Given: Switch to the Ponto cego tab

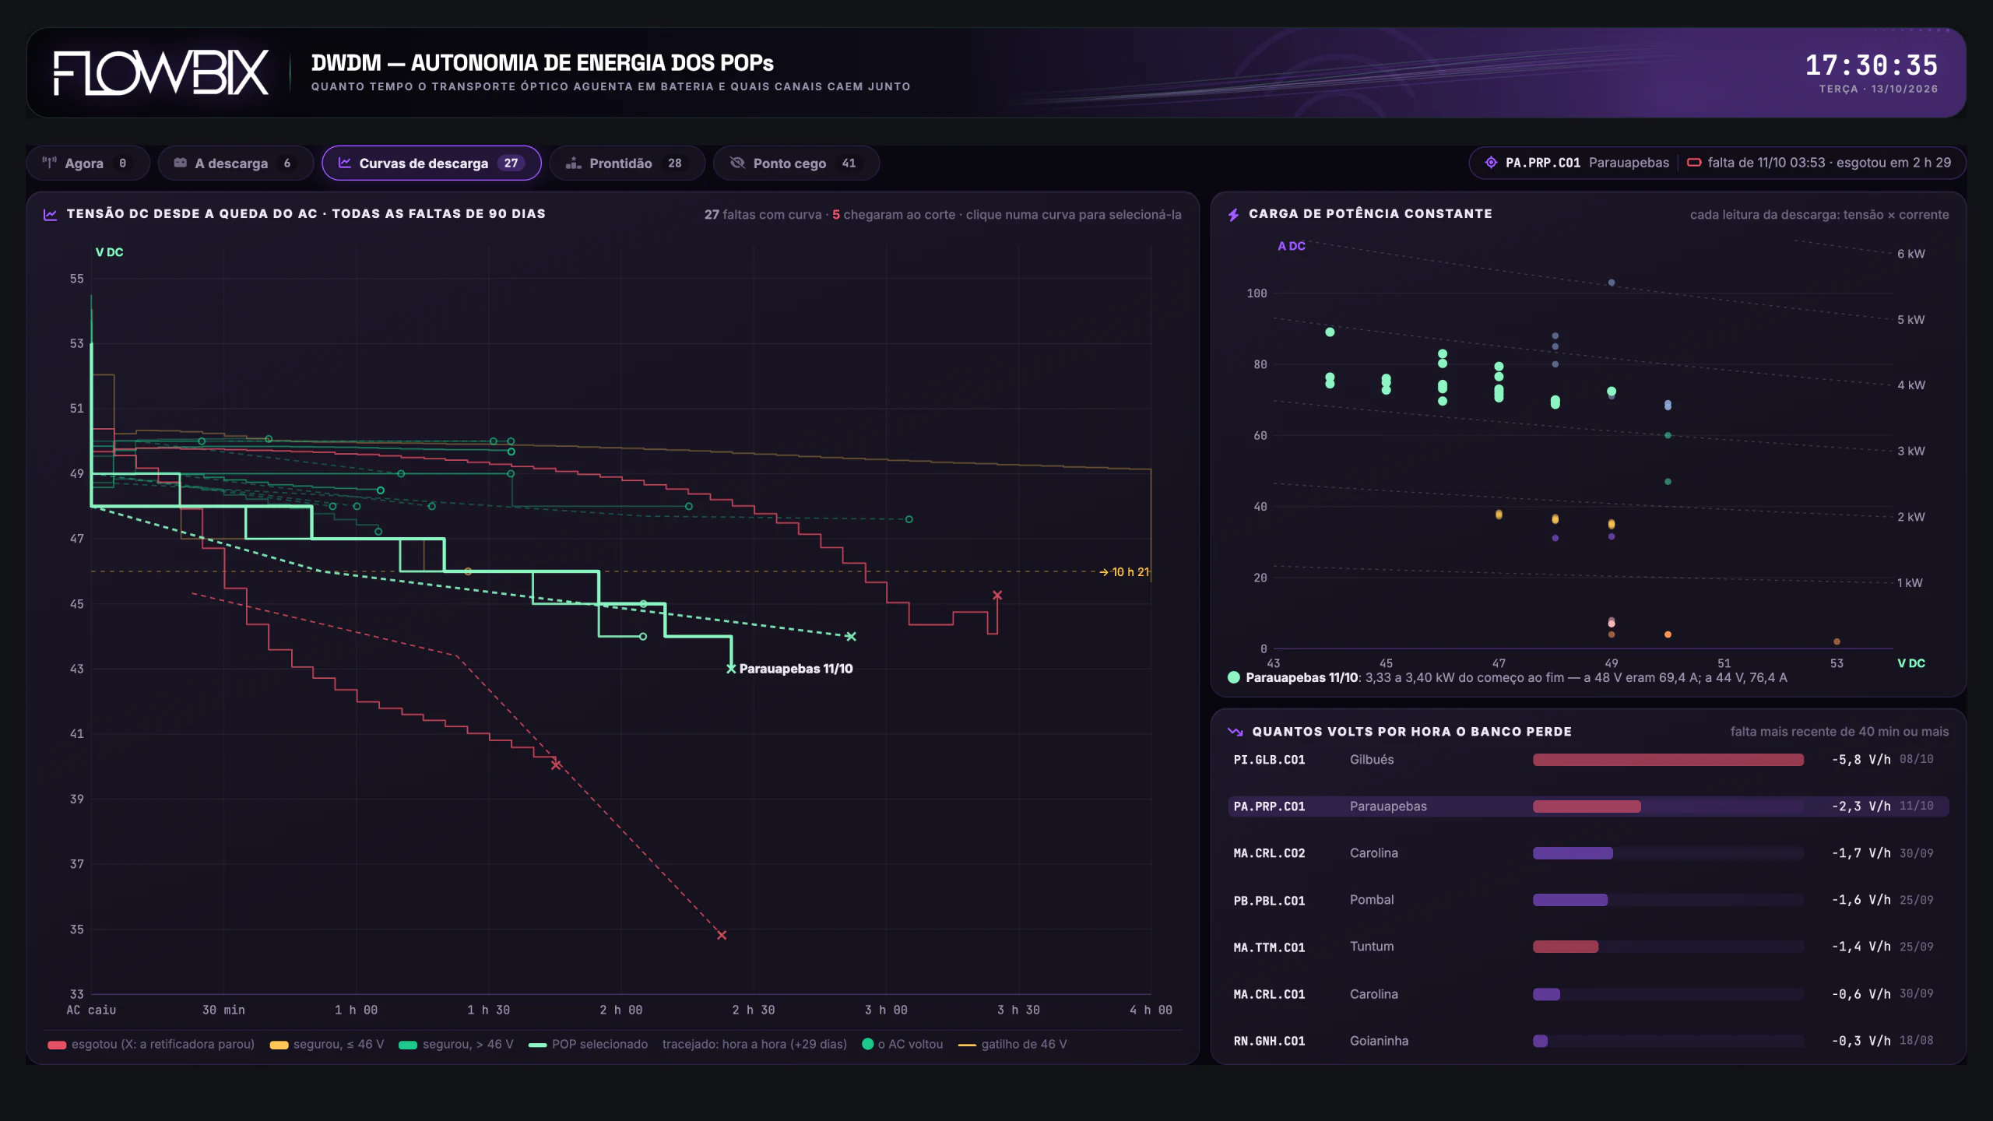Looking at the screenshot, I should tap(796, 163).
